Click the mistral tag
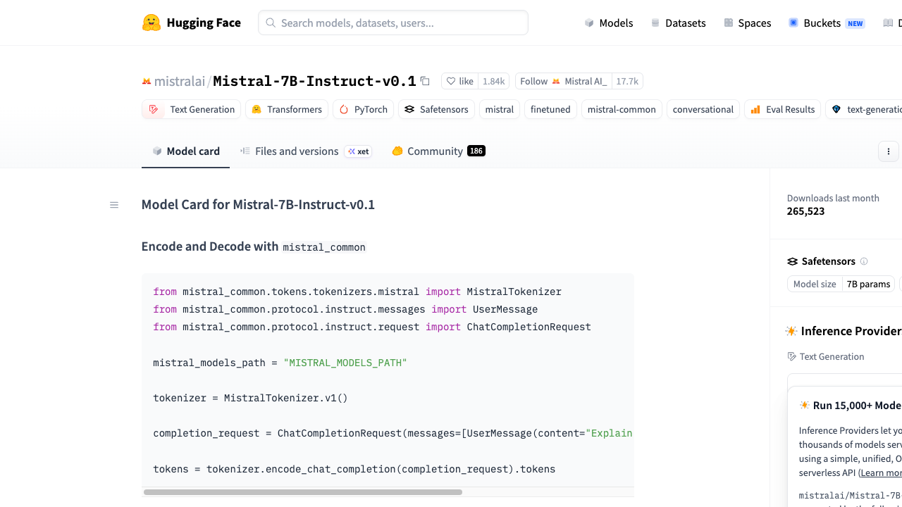Image resolution: width=902 pixels, height=507 pixels. click(x=500, y=109)
